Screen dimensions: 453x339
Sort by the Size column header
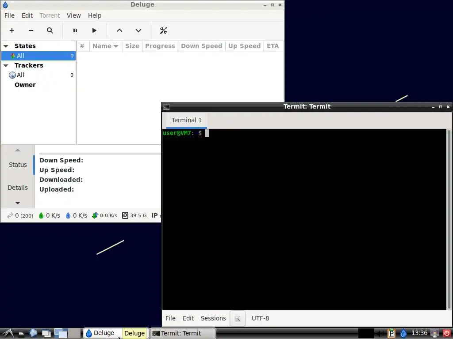tap(132, 46)
